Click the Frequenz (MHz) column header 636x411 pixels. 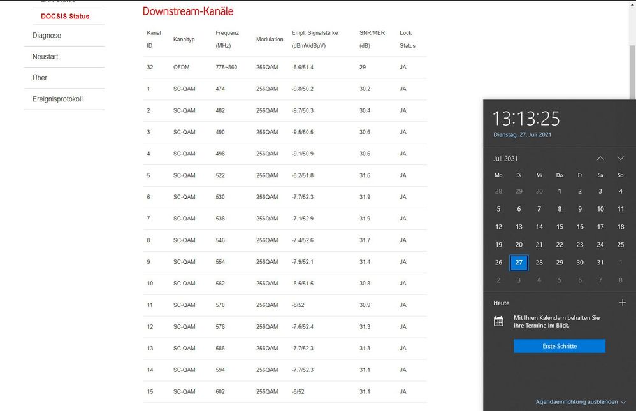227,40
